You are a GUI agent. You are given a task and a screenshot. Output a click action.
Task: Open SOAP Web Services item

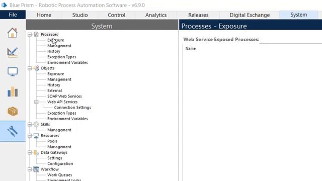64,96
